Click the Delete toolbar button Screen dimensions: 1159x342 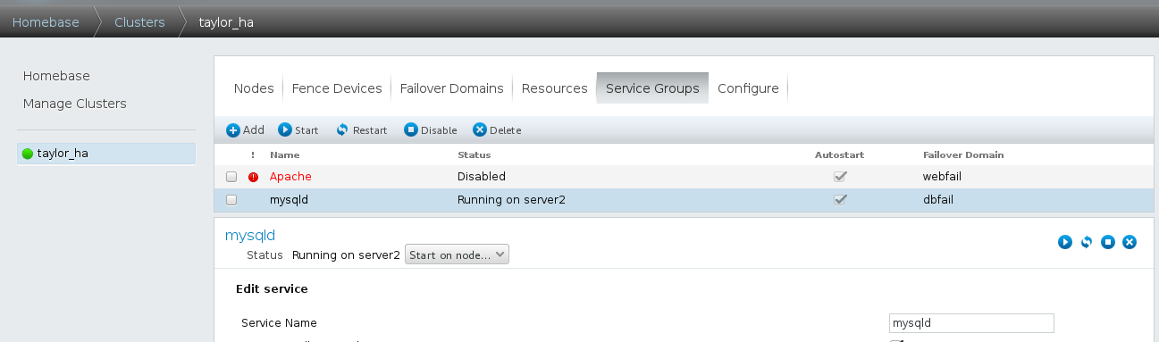(497, 129)
